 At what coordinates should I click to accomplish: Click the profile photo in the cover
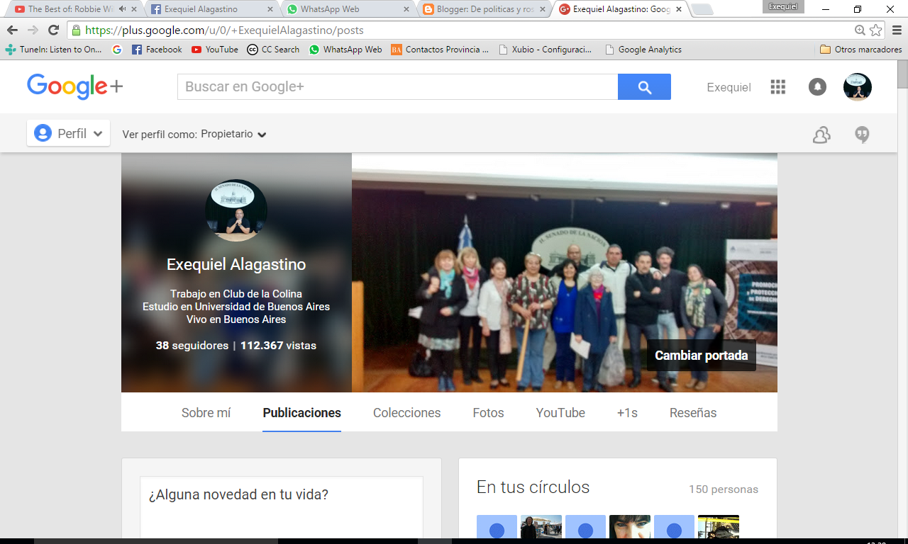coord(236,210)
